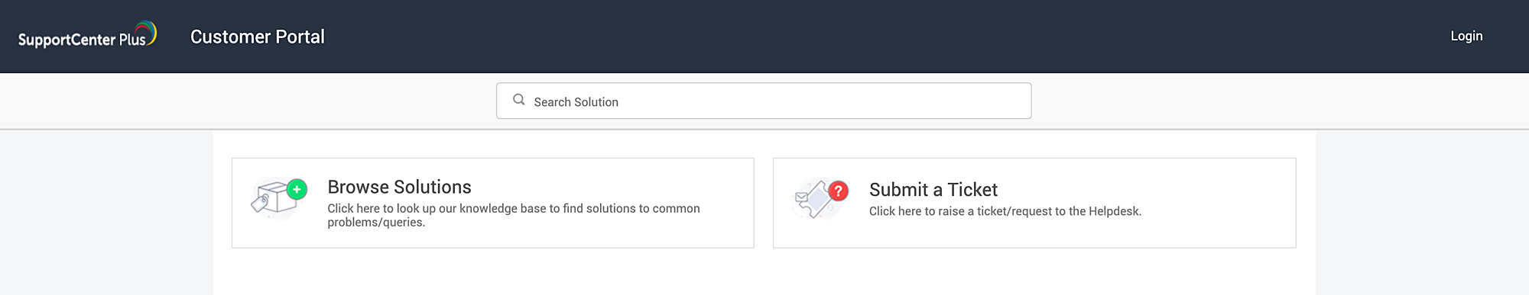Focus the Search Solution input field
Image resolution: width=1529 pixels, height=295 pixels.
point(764,101)
